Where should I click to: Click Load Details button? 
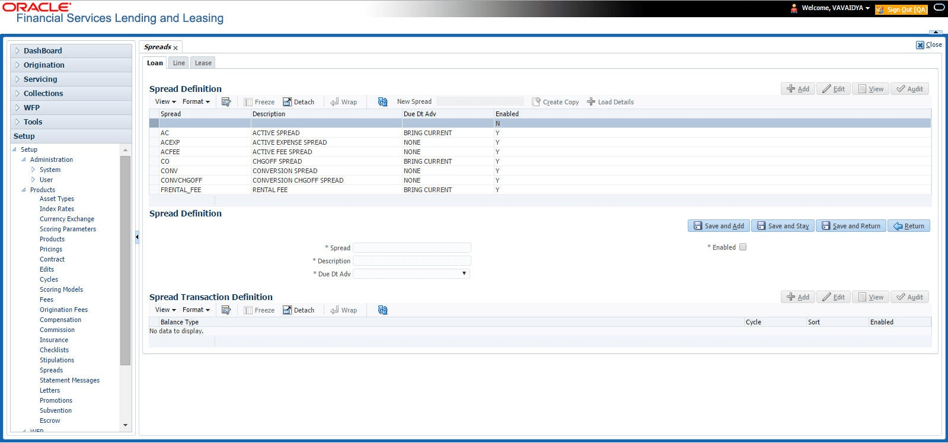click(610, 102)
